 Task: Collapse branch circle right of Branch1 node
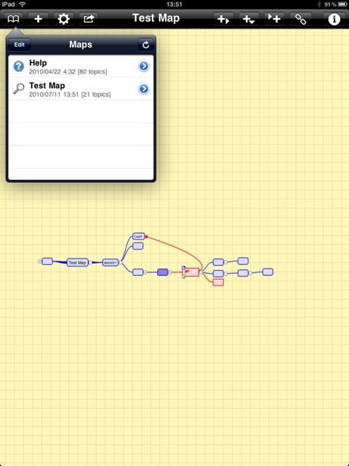click(121, 263)
